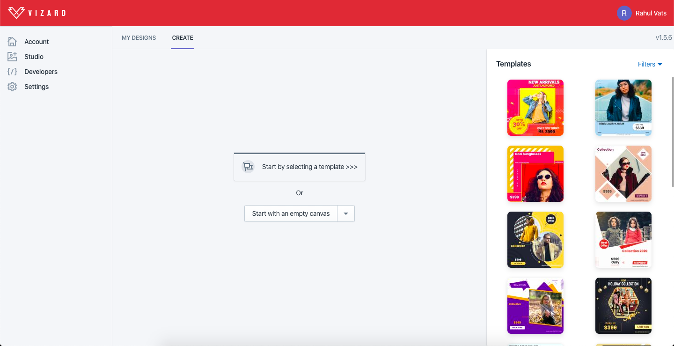The image size is (674, 346).
Task: Select the New Arrivals 30% off template
Action: tap(535, 108)
